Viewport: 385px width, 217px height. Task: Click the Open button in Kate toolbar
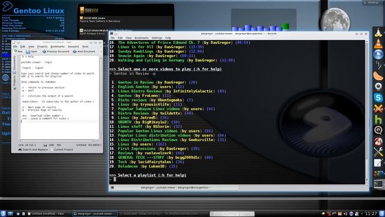point(32,51)
